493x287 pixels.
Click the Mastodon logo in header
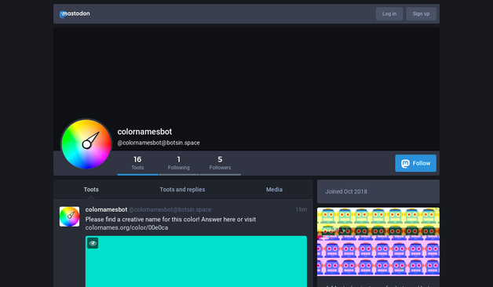click(75, 14)
